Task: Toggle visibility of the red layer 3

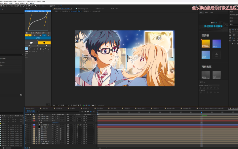Action: click(x=26, y=121)
